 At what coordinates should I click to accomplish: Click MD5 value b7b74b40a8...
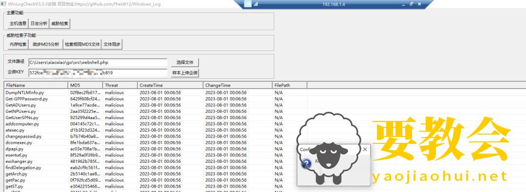[x=85, y=137]
